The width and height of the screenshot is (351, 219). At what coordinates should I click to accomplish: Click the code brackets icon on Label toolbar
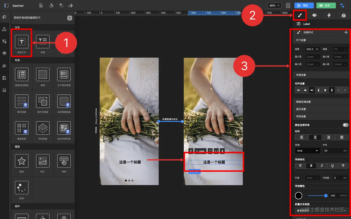tap(216, 151)
